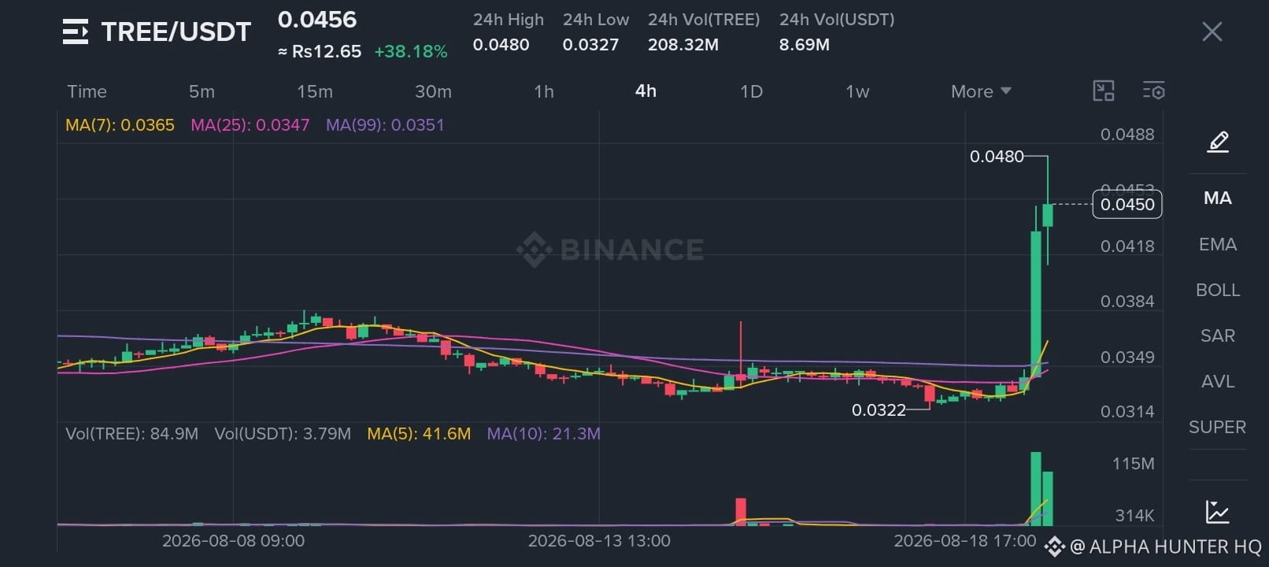Click the 0.0384 price axis label

(x=1127, y=302)
